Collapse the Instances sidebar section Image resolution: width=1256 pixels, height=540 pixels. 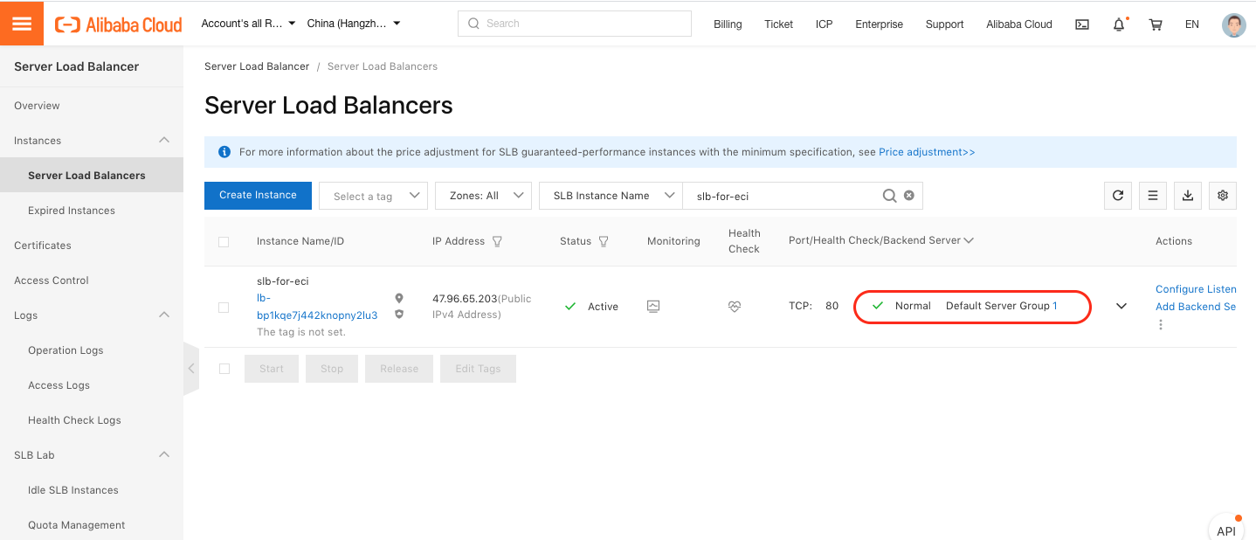click(164, 140)
